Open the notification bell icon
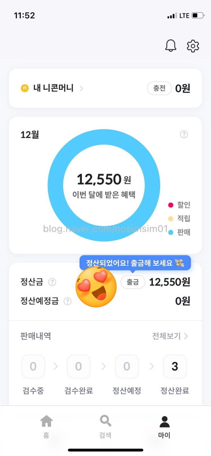 pyautogui.click(x=171, y=46)
